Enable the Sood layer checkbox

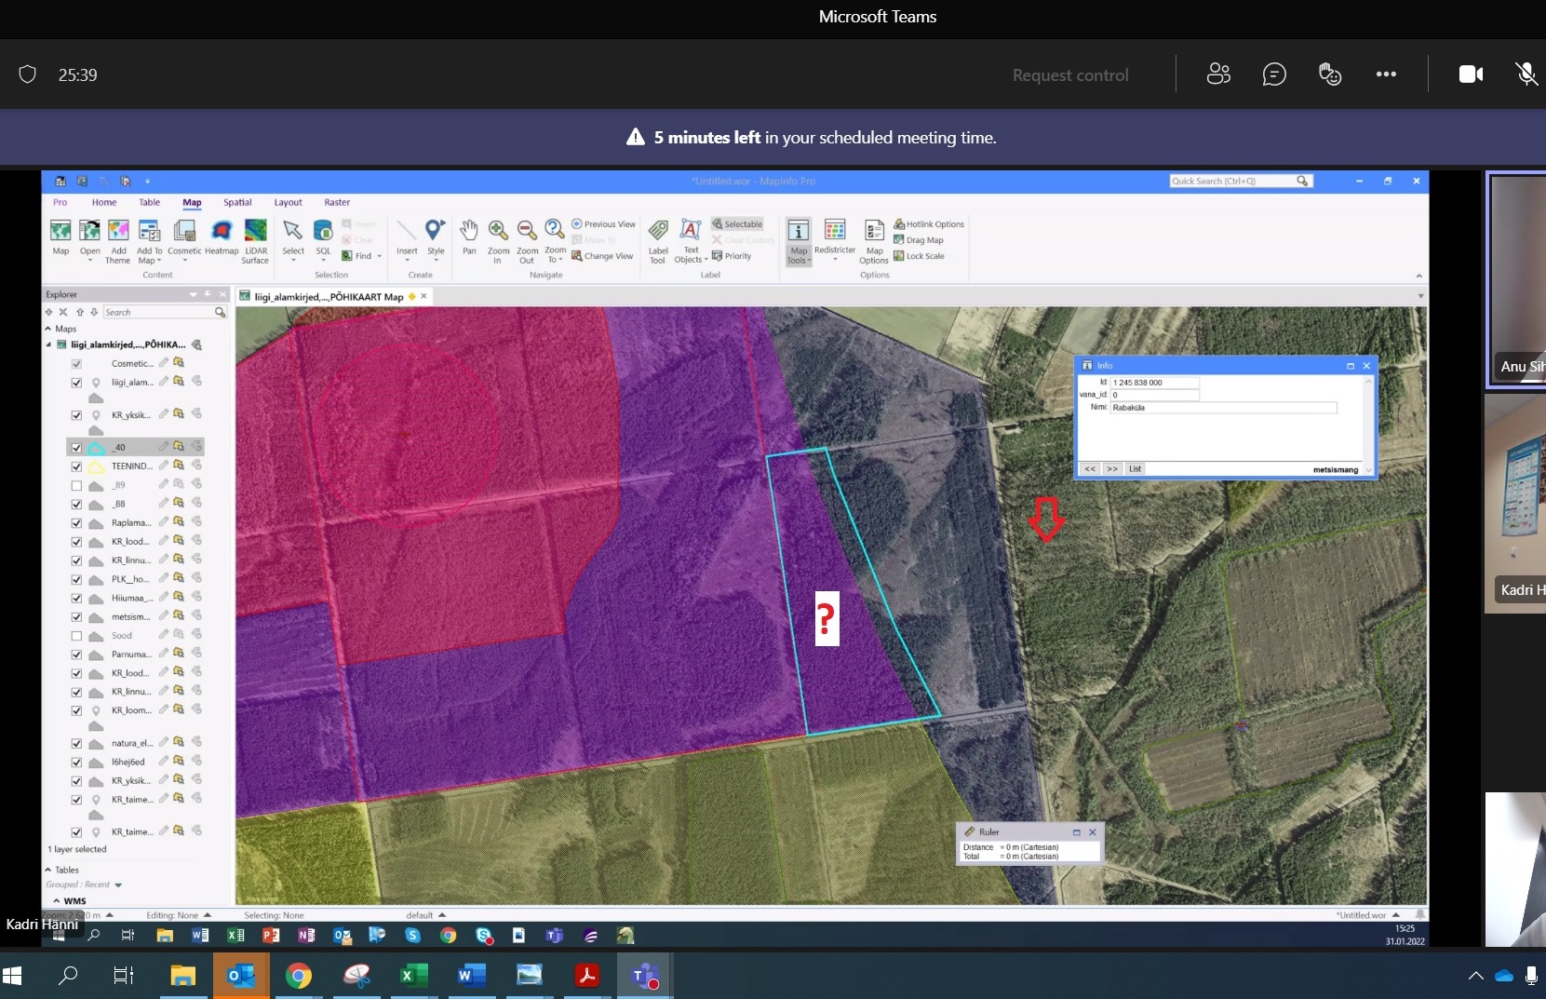pyautogui.click(x=76, y=636)
